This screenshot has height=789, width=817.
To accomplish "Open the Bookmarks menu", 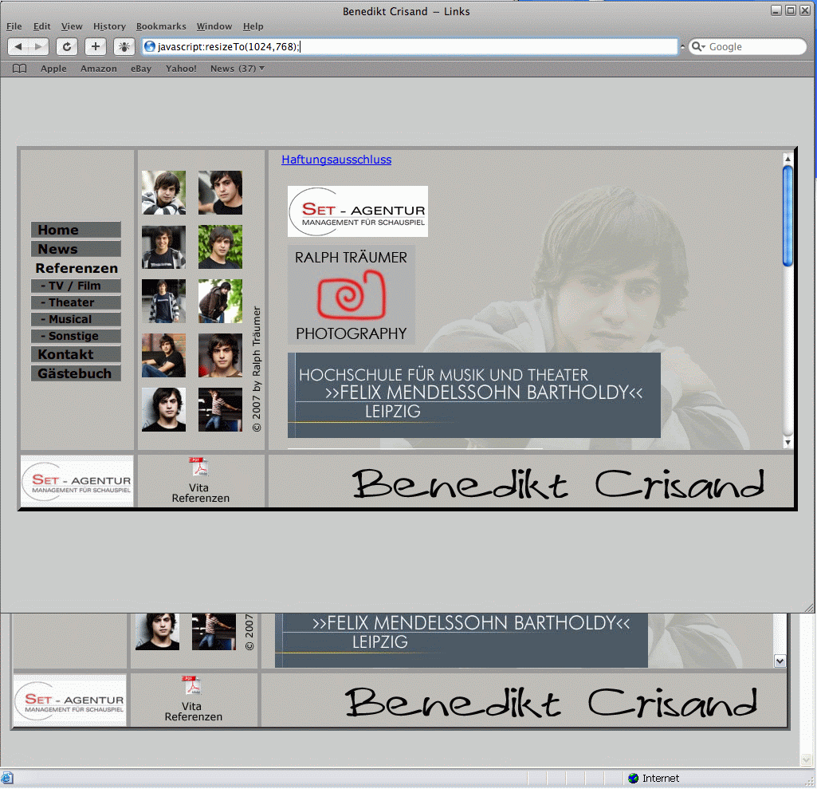I will click(161, 26).
